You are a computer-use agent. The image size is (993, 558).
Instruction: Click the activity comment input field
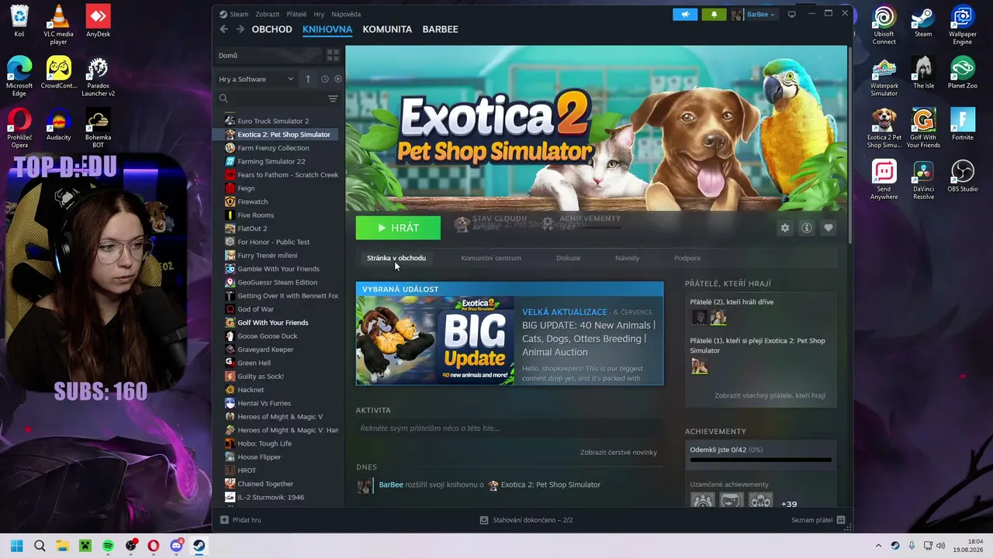[510, 429]
